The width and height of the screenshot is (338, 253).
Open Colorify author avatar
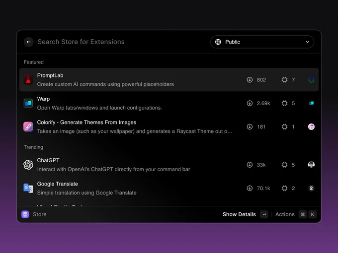(311, 126)
